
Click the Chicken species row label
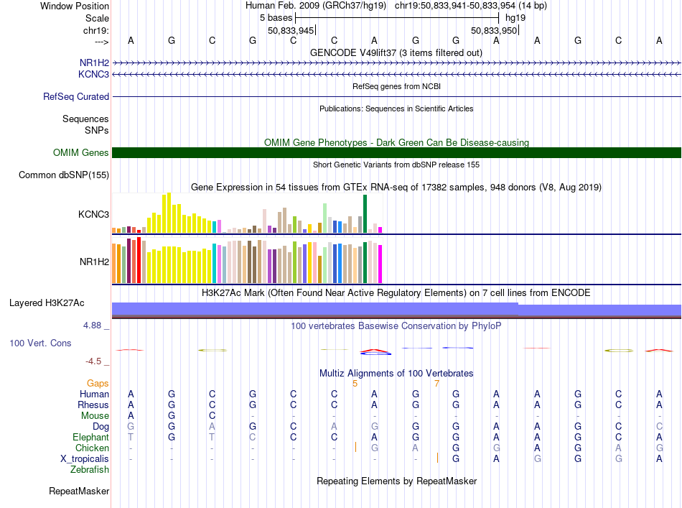pos(92,448)
